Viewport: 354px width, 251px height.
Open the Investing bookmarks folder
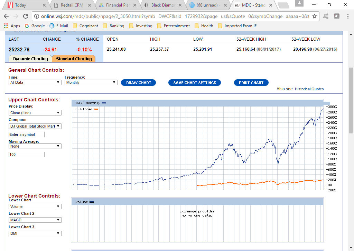coord(141,26)
